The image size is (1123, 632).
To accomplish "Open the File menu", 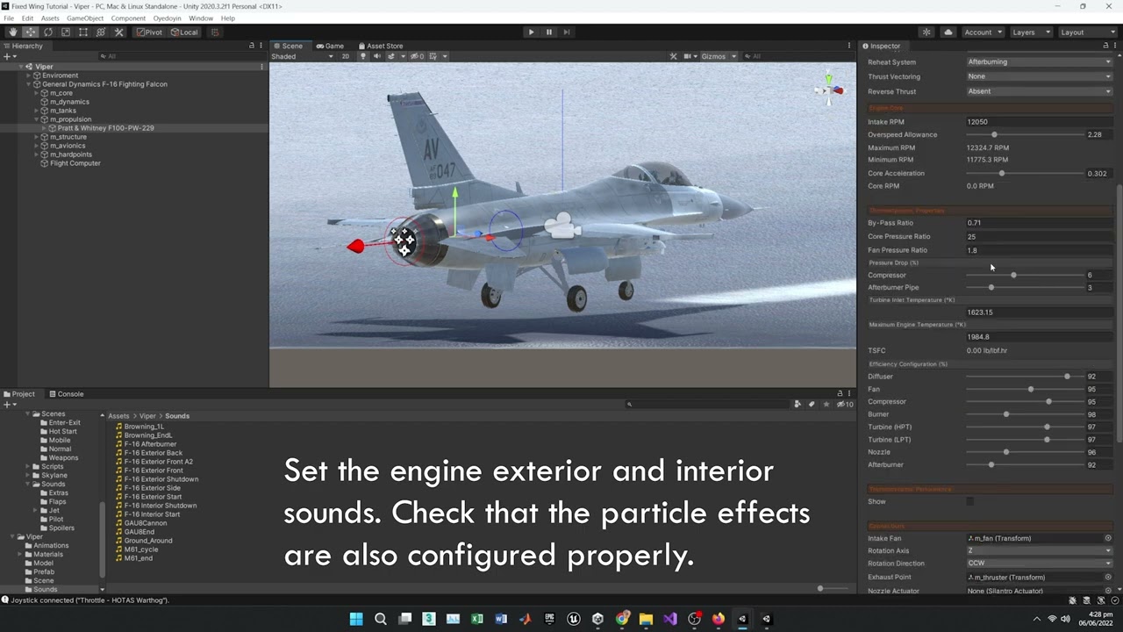I will tap(9, 18).
